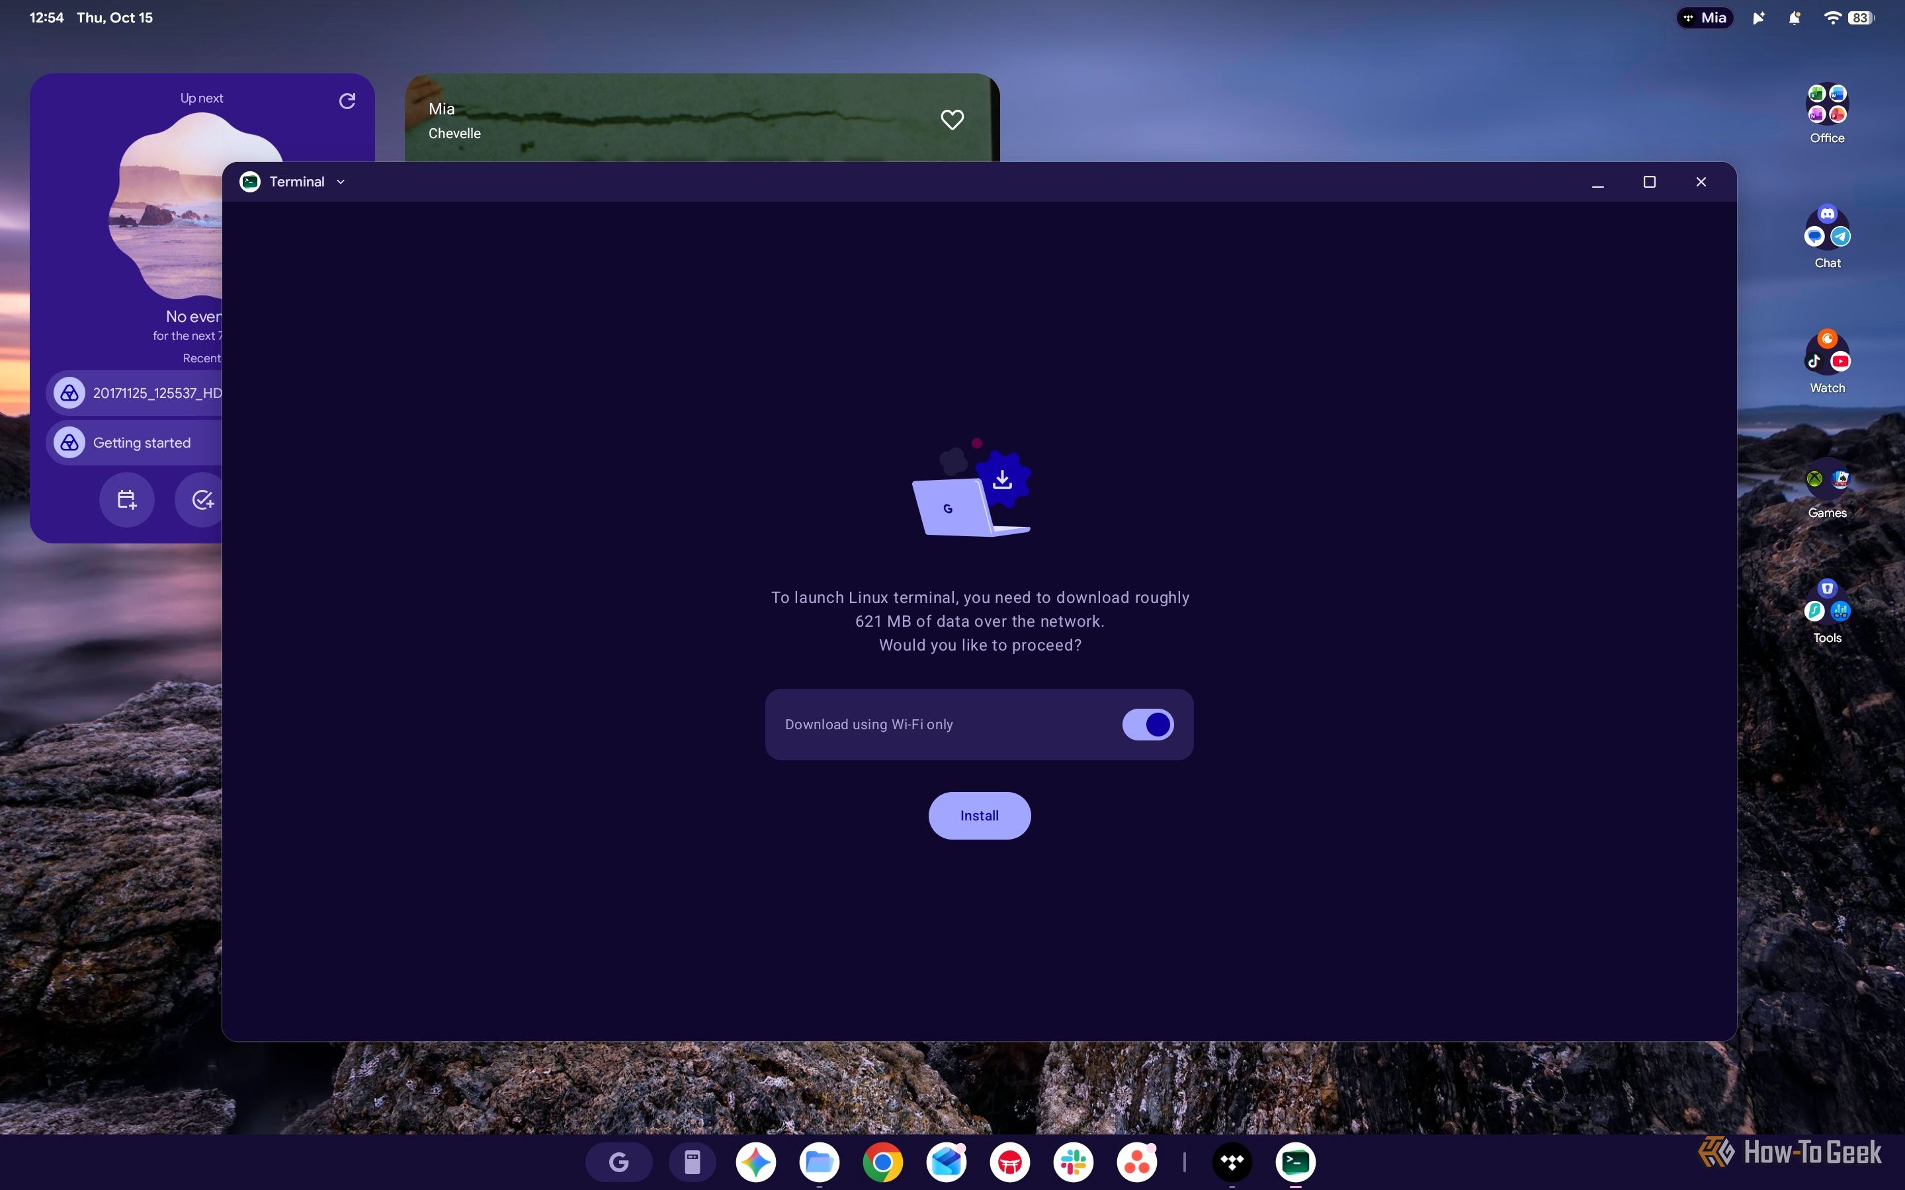Like the Mia by Chevelle track
1905x1190 pixels.
click(952, 120)
